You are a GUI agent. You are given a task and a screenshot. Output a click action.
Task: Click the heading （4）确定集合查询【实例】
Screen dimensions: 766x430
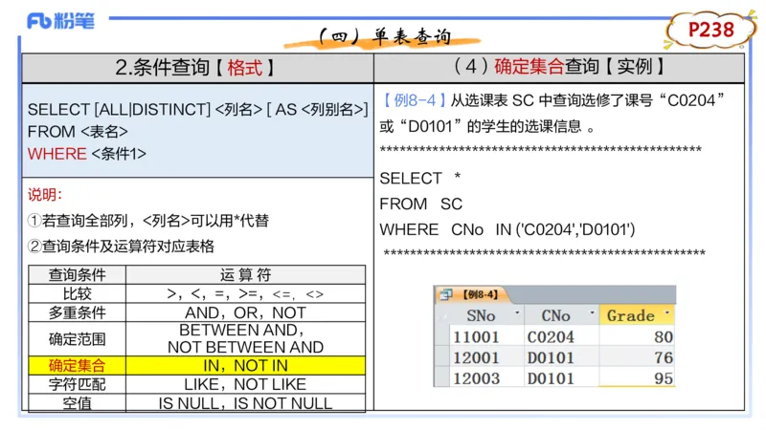point(559,66)
